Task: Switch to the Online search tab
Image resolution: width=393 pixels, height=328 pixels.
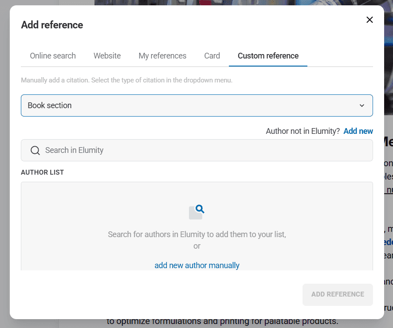Action: [53, 56]
